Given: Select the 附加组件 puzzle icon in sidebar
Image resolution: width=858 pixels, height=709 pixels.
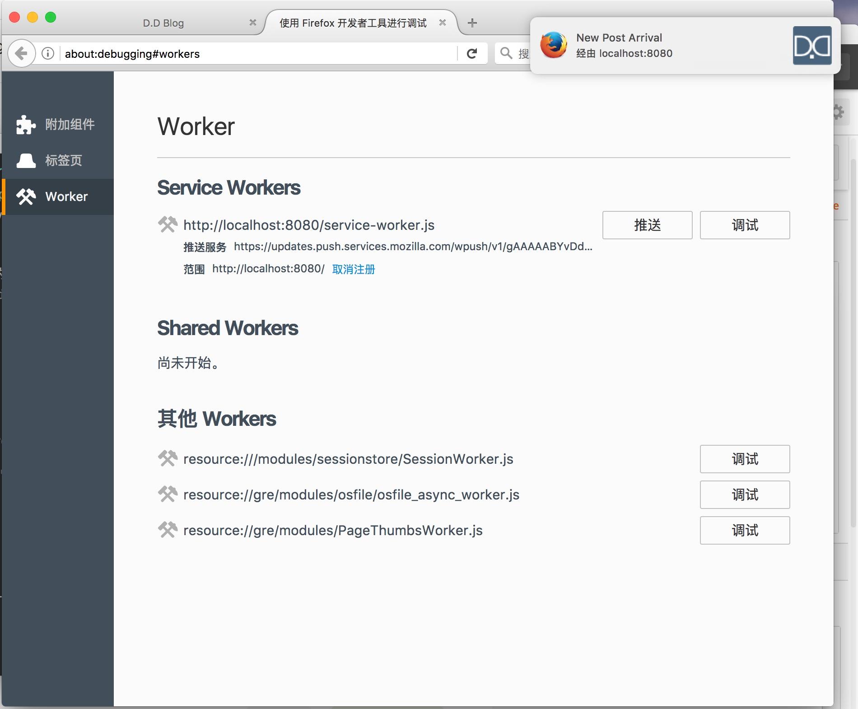Looking at the screenshot, I should 26,125.
